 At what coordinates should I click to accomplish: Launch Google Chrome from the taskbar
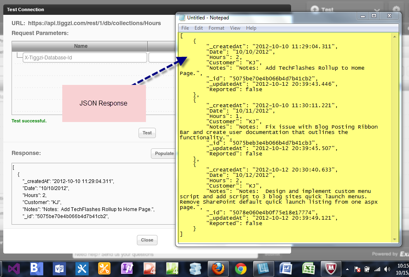tap(240, 269)
